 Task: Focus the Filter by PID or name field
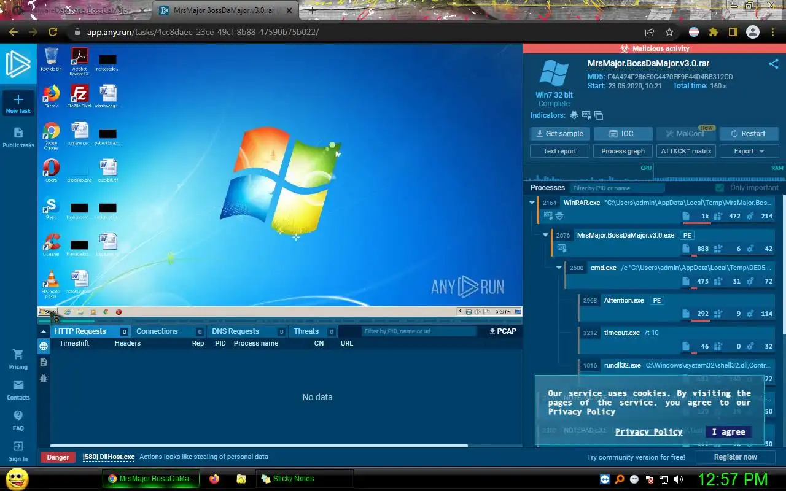pyautogui.click(x=616, y=188)
